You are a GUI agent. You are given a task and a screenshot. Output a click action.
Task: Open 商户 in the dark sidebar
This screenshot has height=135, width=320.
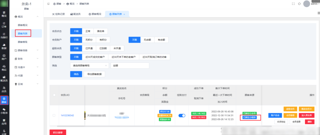4,57
